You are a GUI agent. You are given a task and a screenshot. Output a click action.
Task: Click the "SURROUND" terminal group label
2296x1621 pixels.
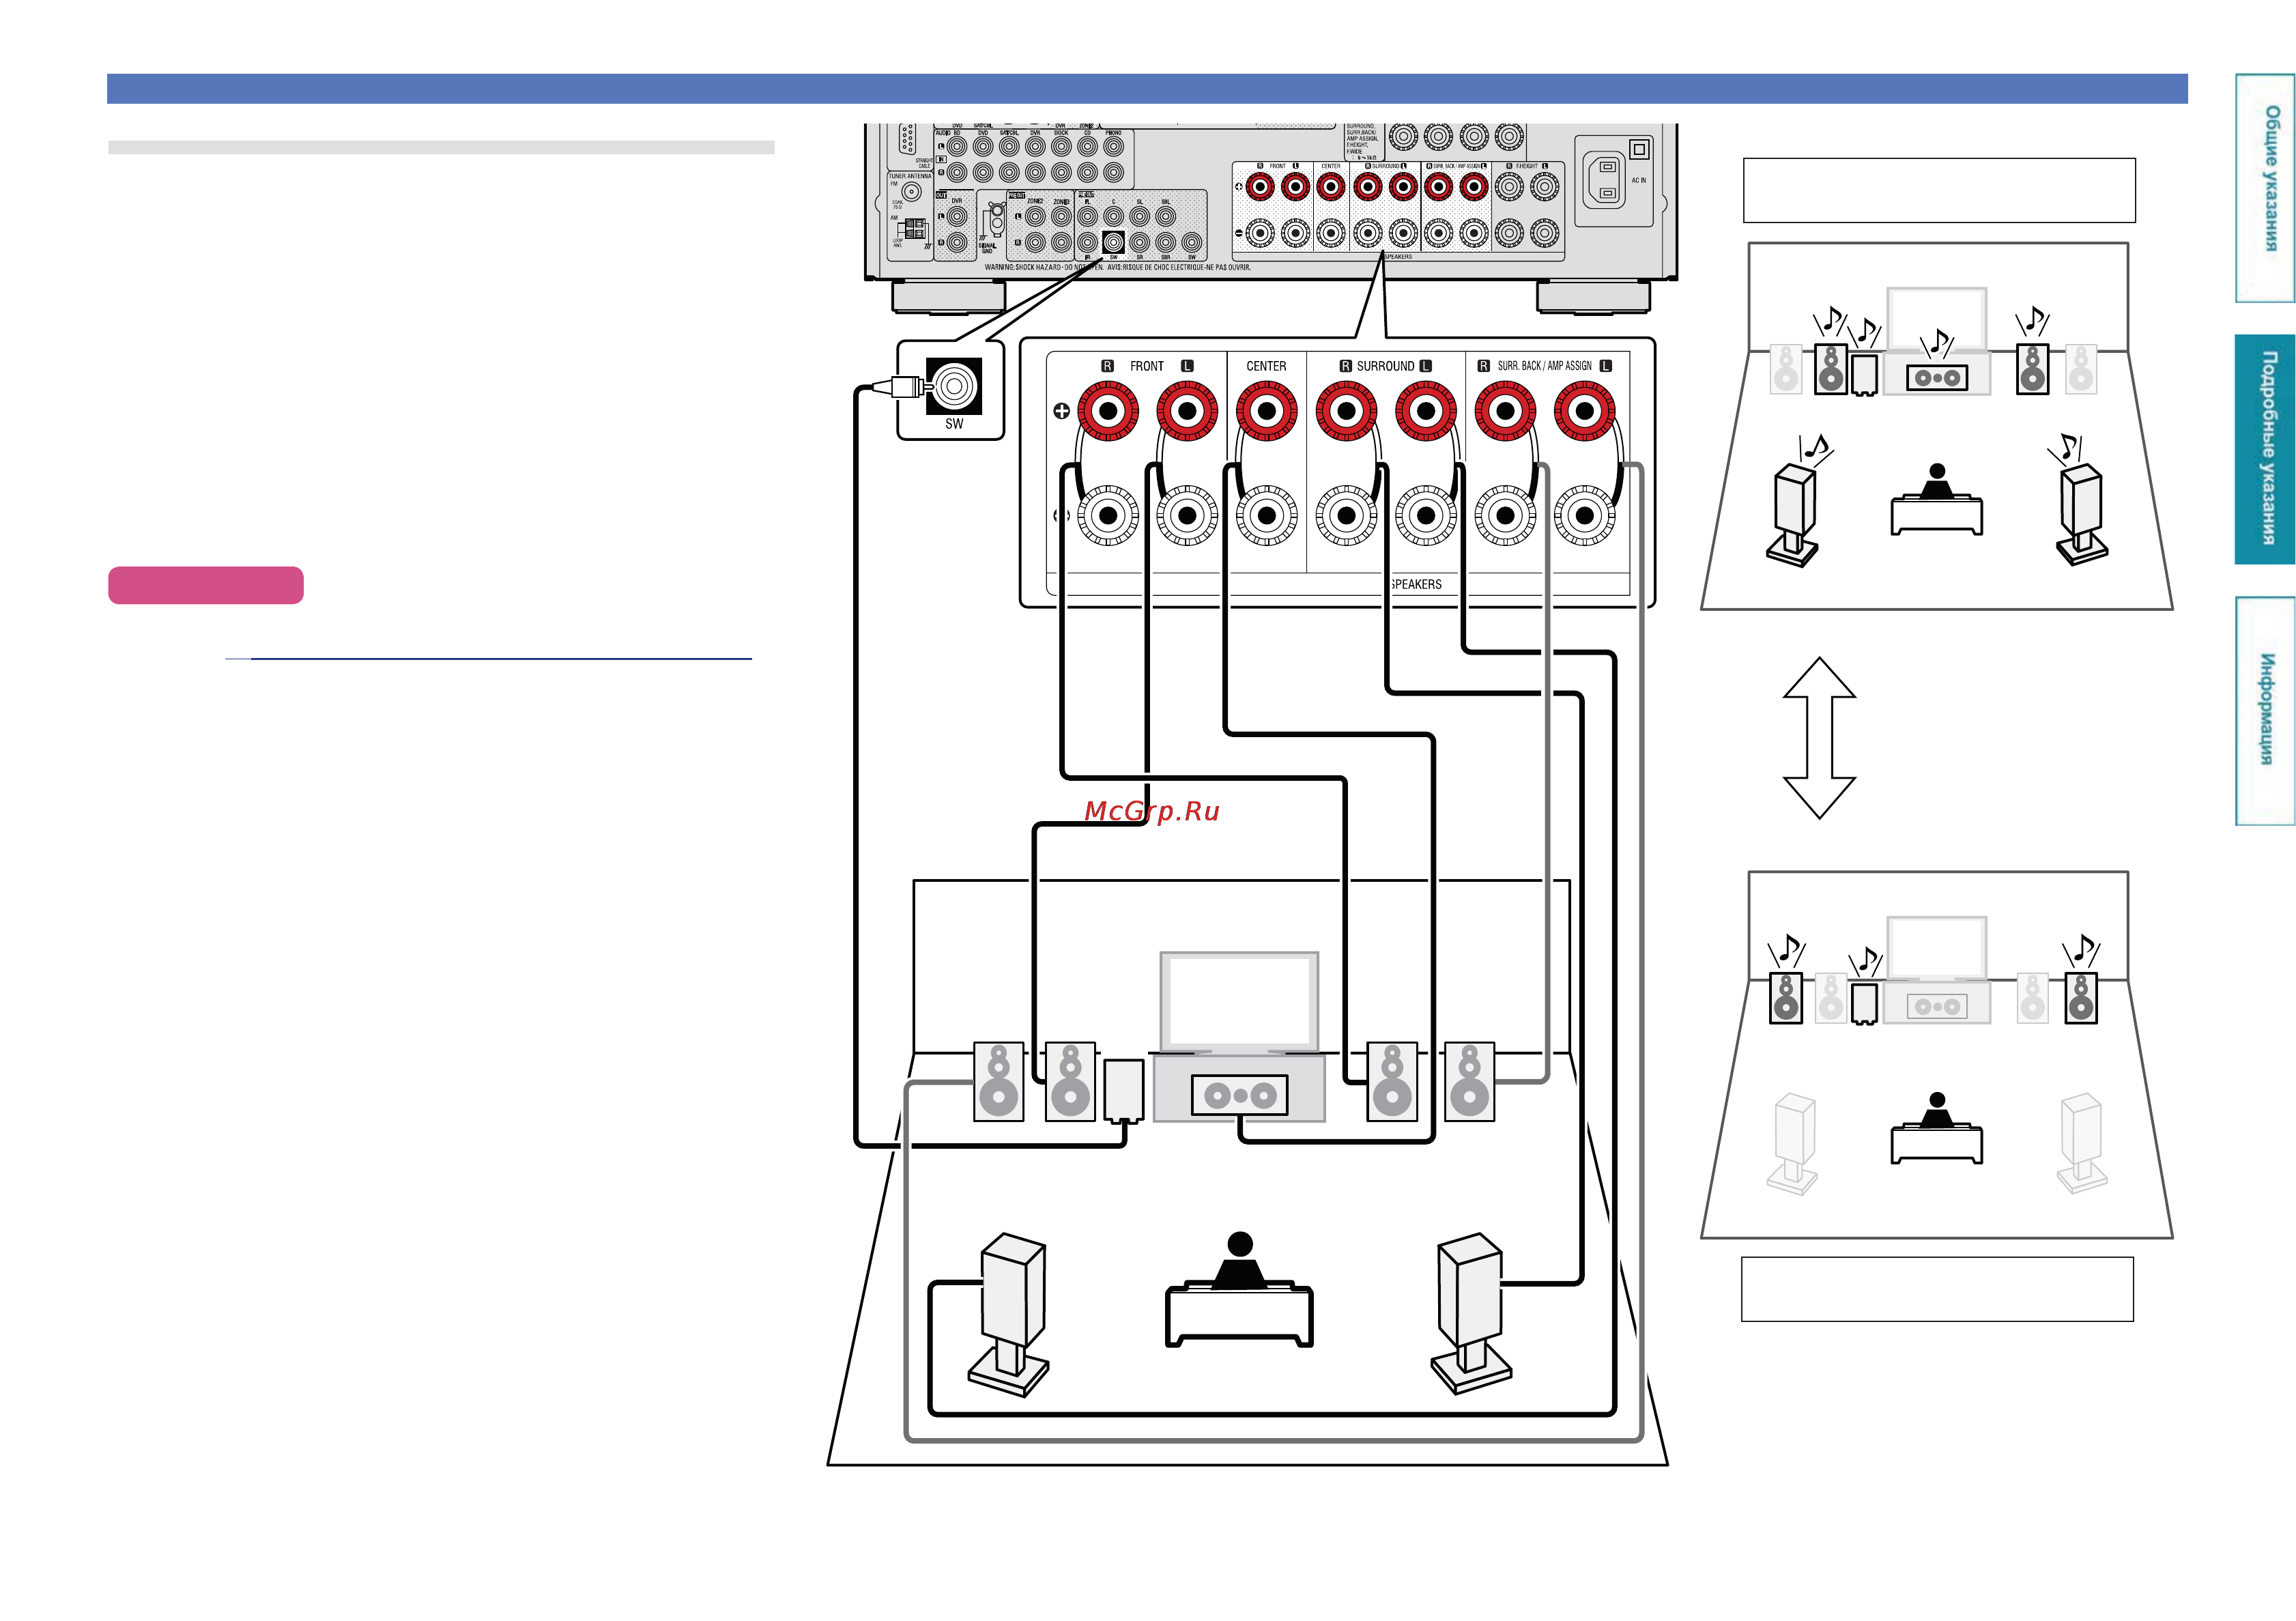(x=1386, y=366)
